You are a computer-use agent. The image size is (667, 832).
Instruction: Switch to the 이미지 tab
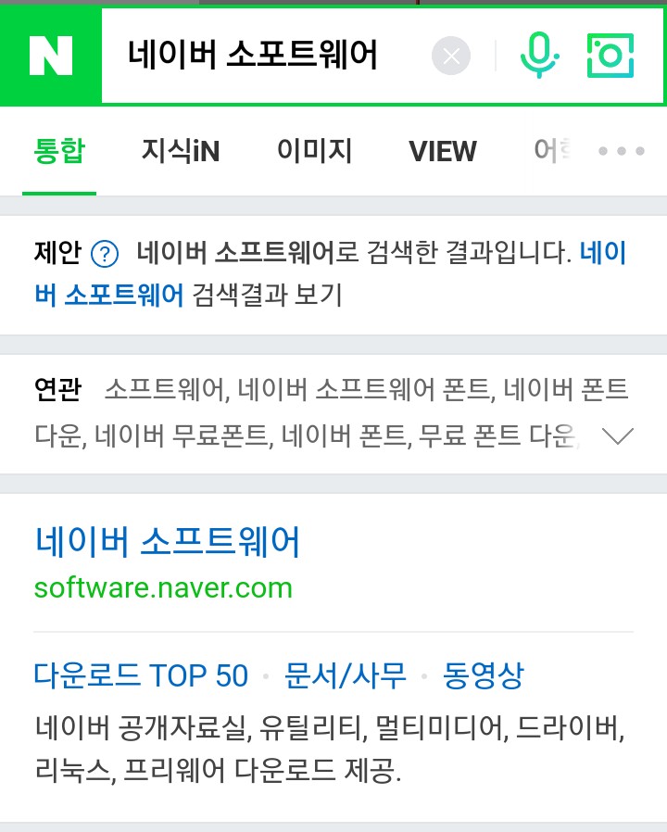click(x=315, y=151)
